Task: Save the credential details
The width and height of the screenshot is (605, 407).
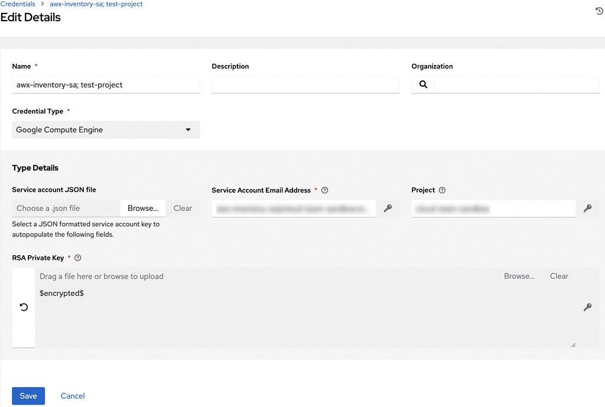Action: pyautogui.click(x=28, y=396)
